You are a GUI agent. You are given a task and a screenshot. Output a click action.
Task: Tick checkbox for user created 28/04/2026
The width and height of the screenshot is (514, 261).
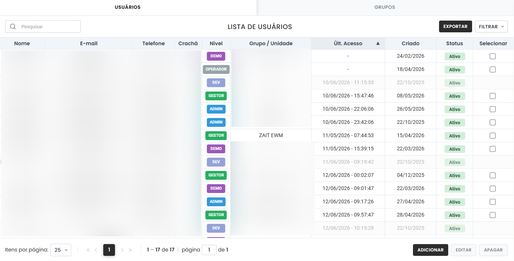click(x=493, y=215)
